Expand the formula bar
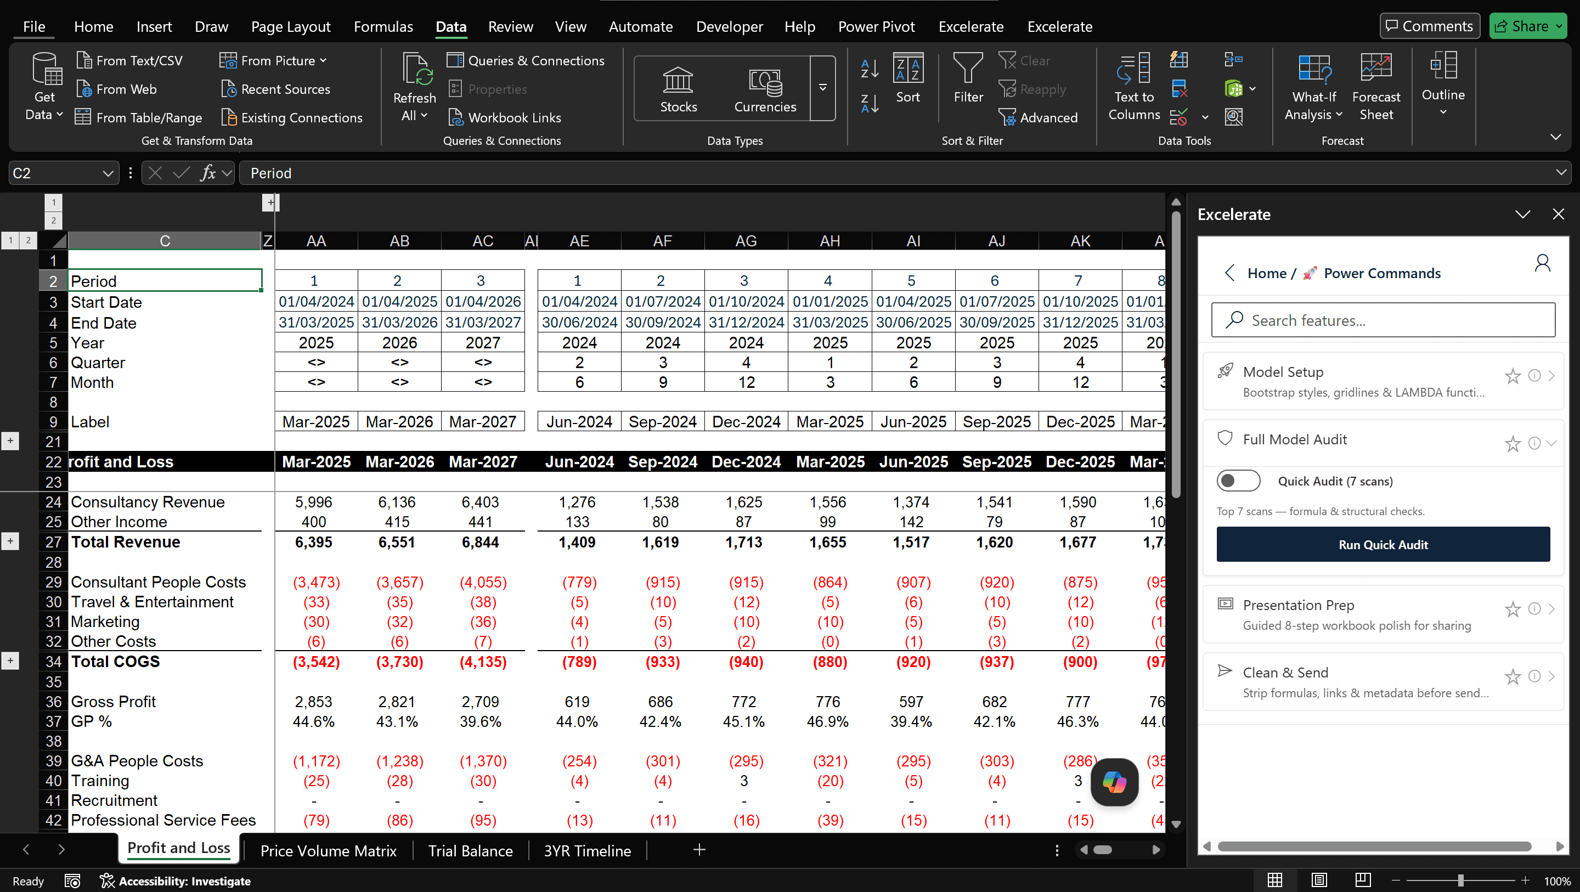 click(x=1561, y=173)
